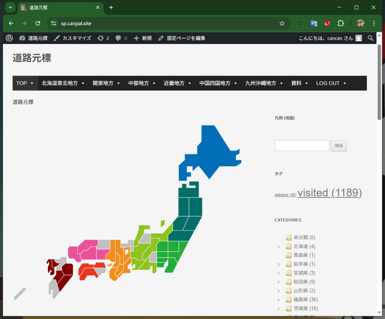Screen dimensions: 385x319
Task: Select 九州沖縄地方 in navigation bar
Action: pos(264,83)
